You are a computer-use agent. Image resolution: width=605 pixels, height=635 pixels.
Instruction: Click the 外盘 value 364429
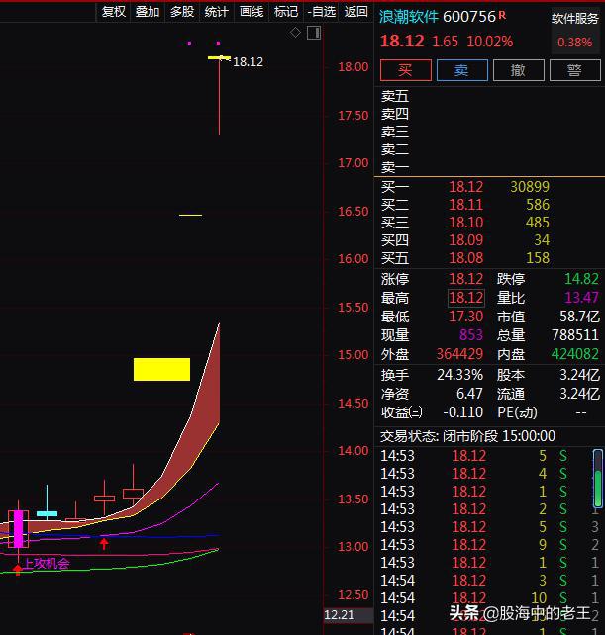(x=459, y=354)
